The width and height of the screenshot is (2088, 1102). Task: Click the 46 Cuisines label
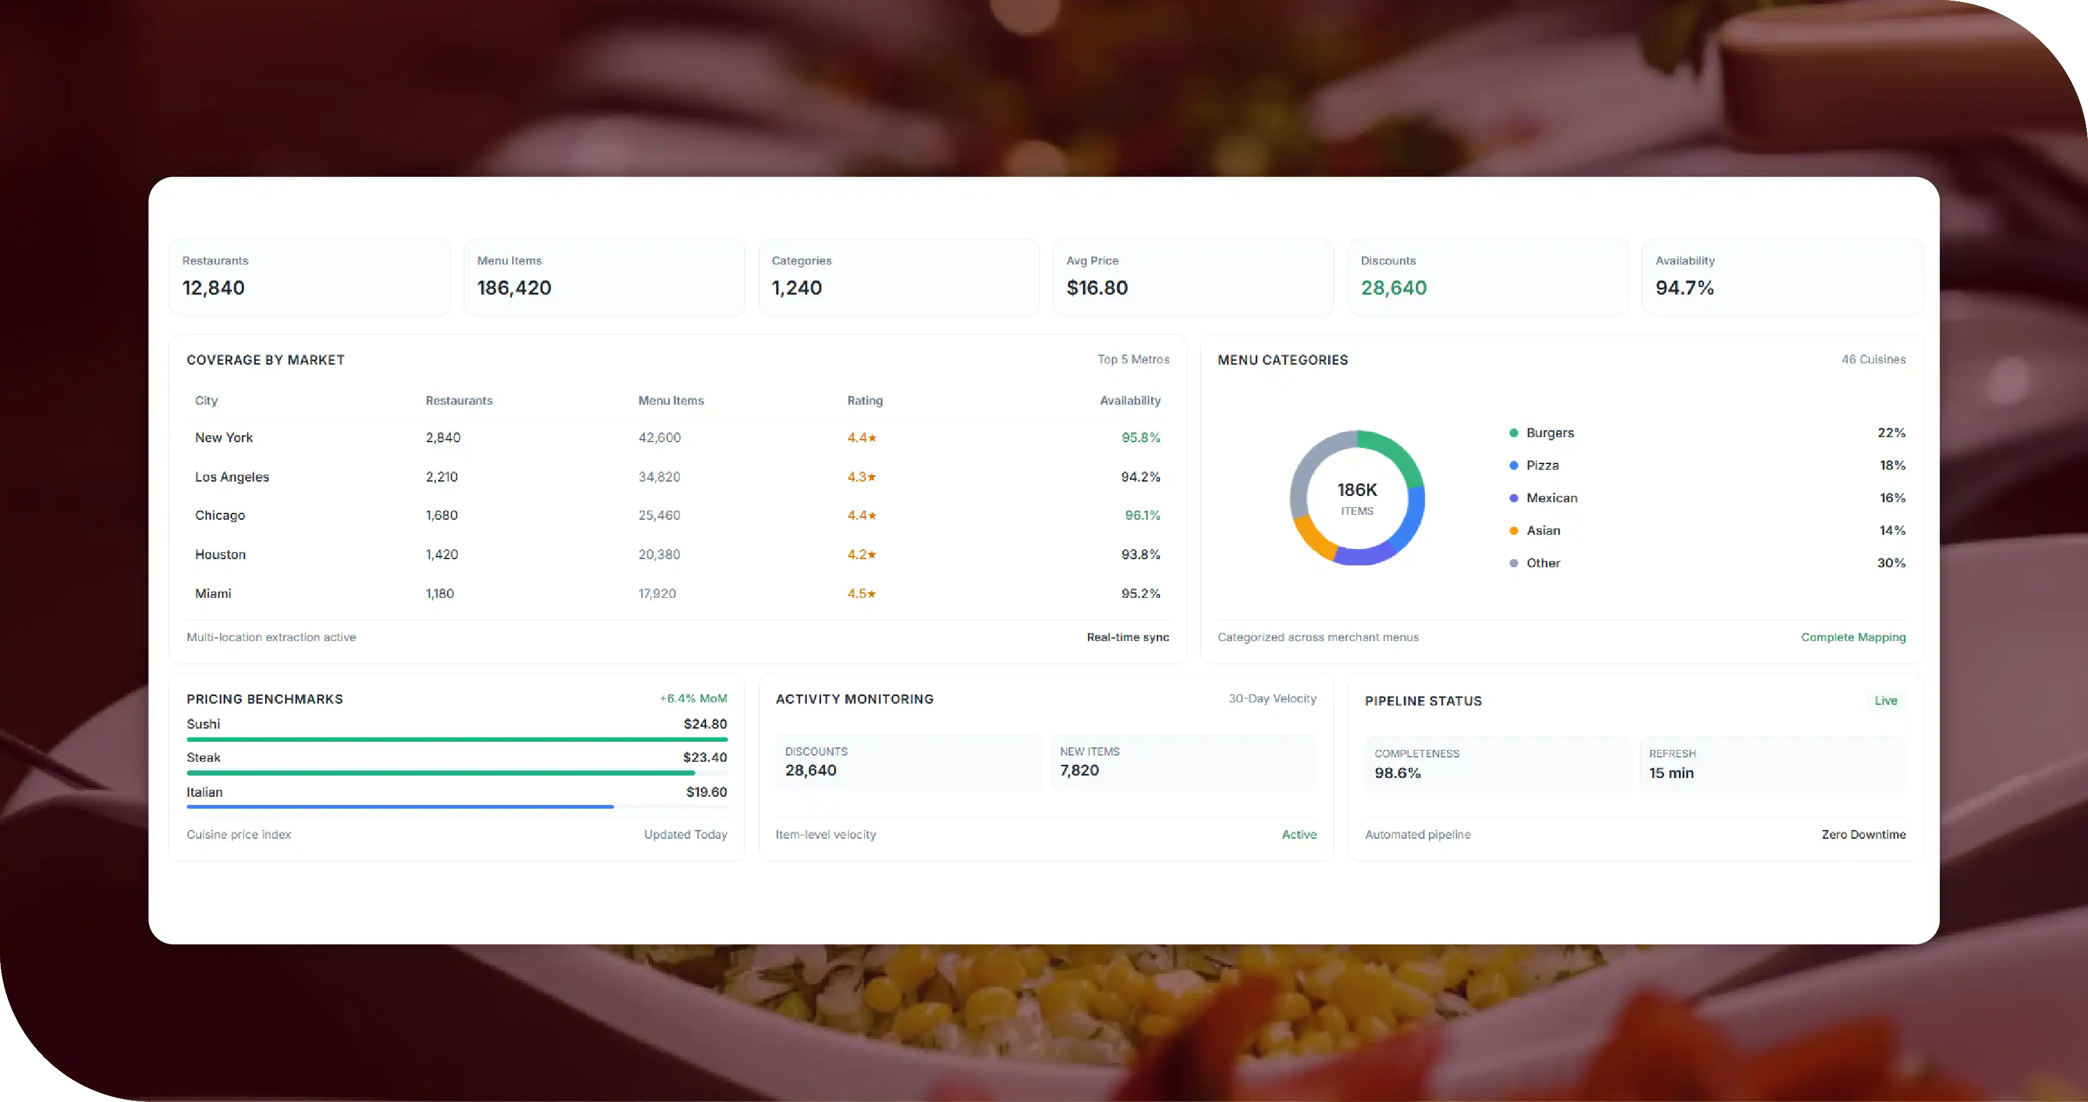1874,359
